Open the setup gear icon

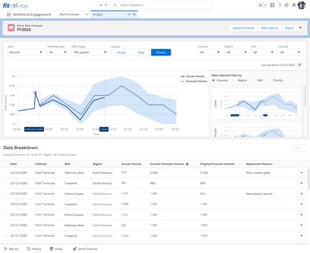pos(286,5)
